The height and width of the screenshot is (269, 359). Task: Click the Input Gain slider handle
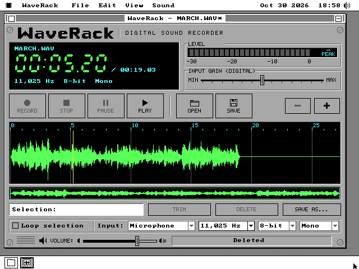[263, 80]
